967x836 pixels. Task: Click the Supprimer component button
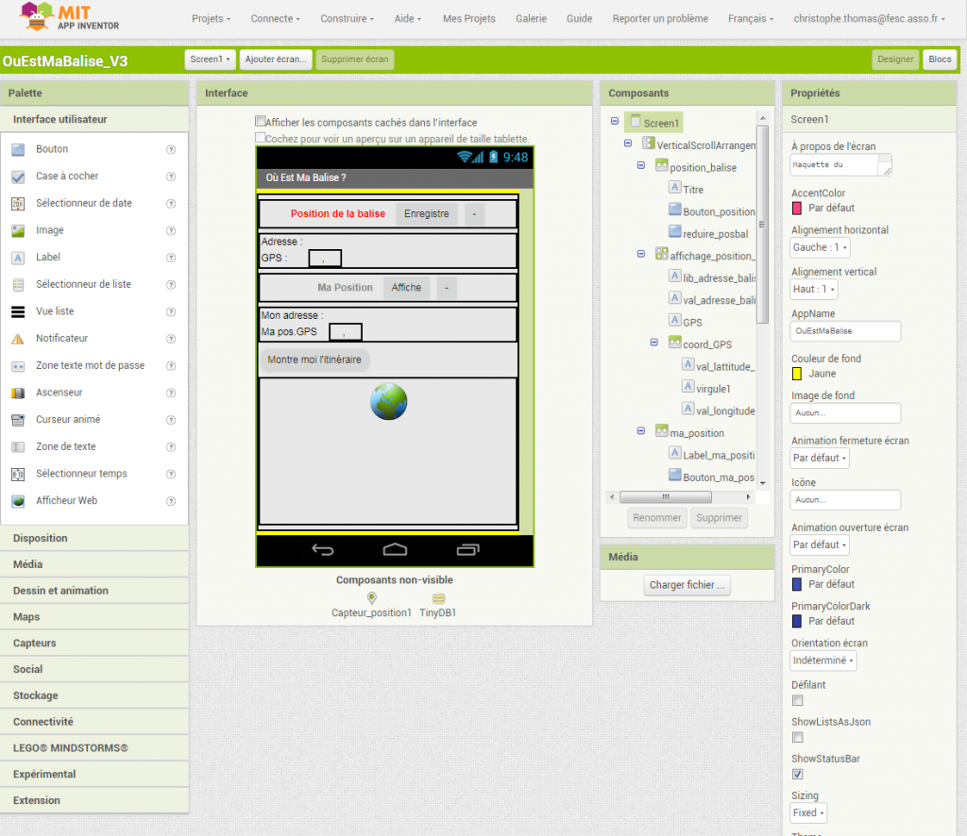pyautogui.click(x=719, y=518)
